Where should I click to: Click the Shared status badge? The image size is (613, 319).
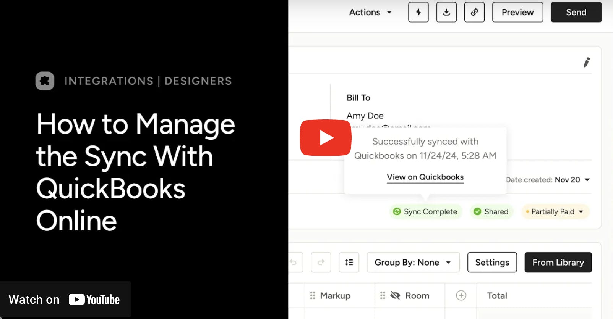491,212
